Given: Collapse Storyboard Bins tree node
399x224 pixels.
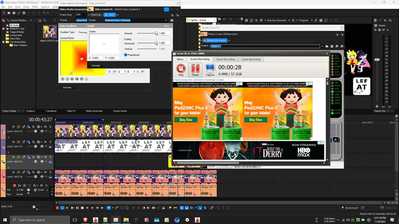Looking at the screenshot, I should pyautogui.click(x=3, y=42).
